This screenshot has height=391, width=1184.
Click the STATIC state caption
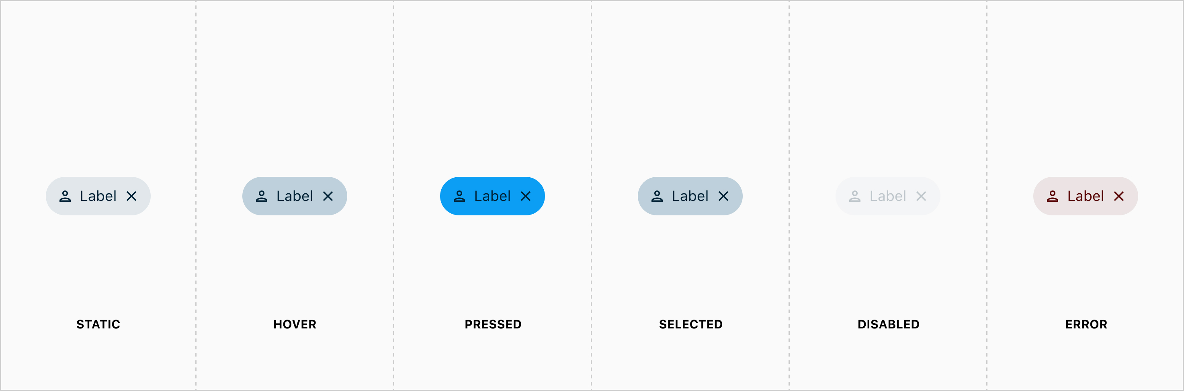point(98,324)
